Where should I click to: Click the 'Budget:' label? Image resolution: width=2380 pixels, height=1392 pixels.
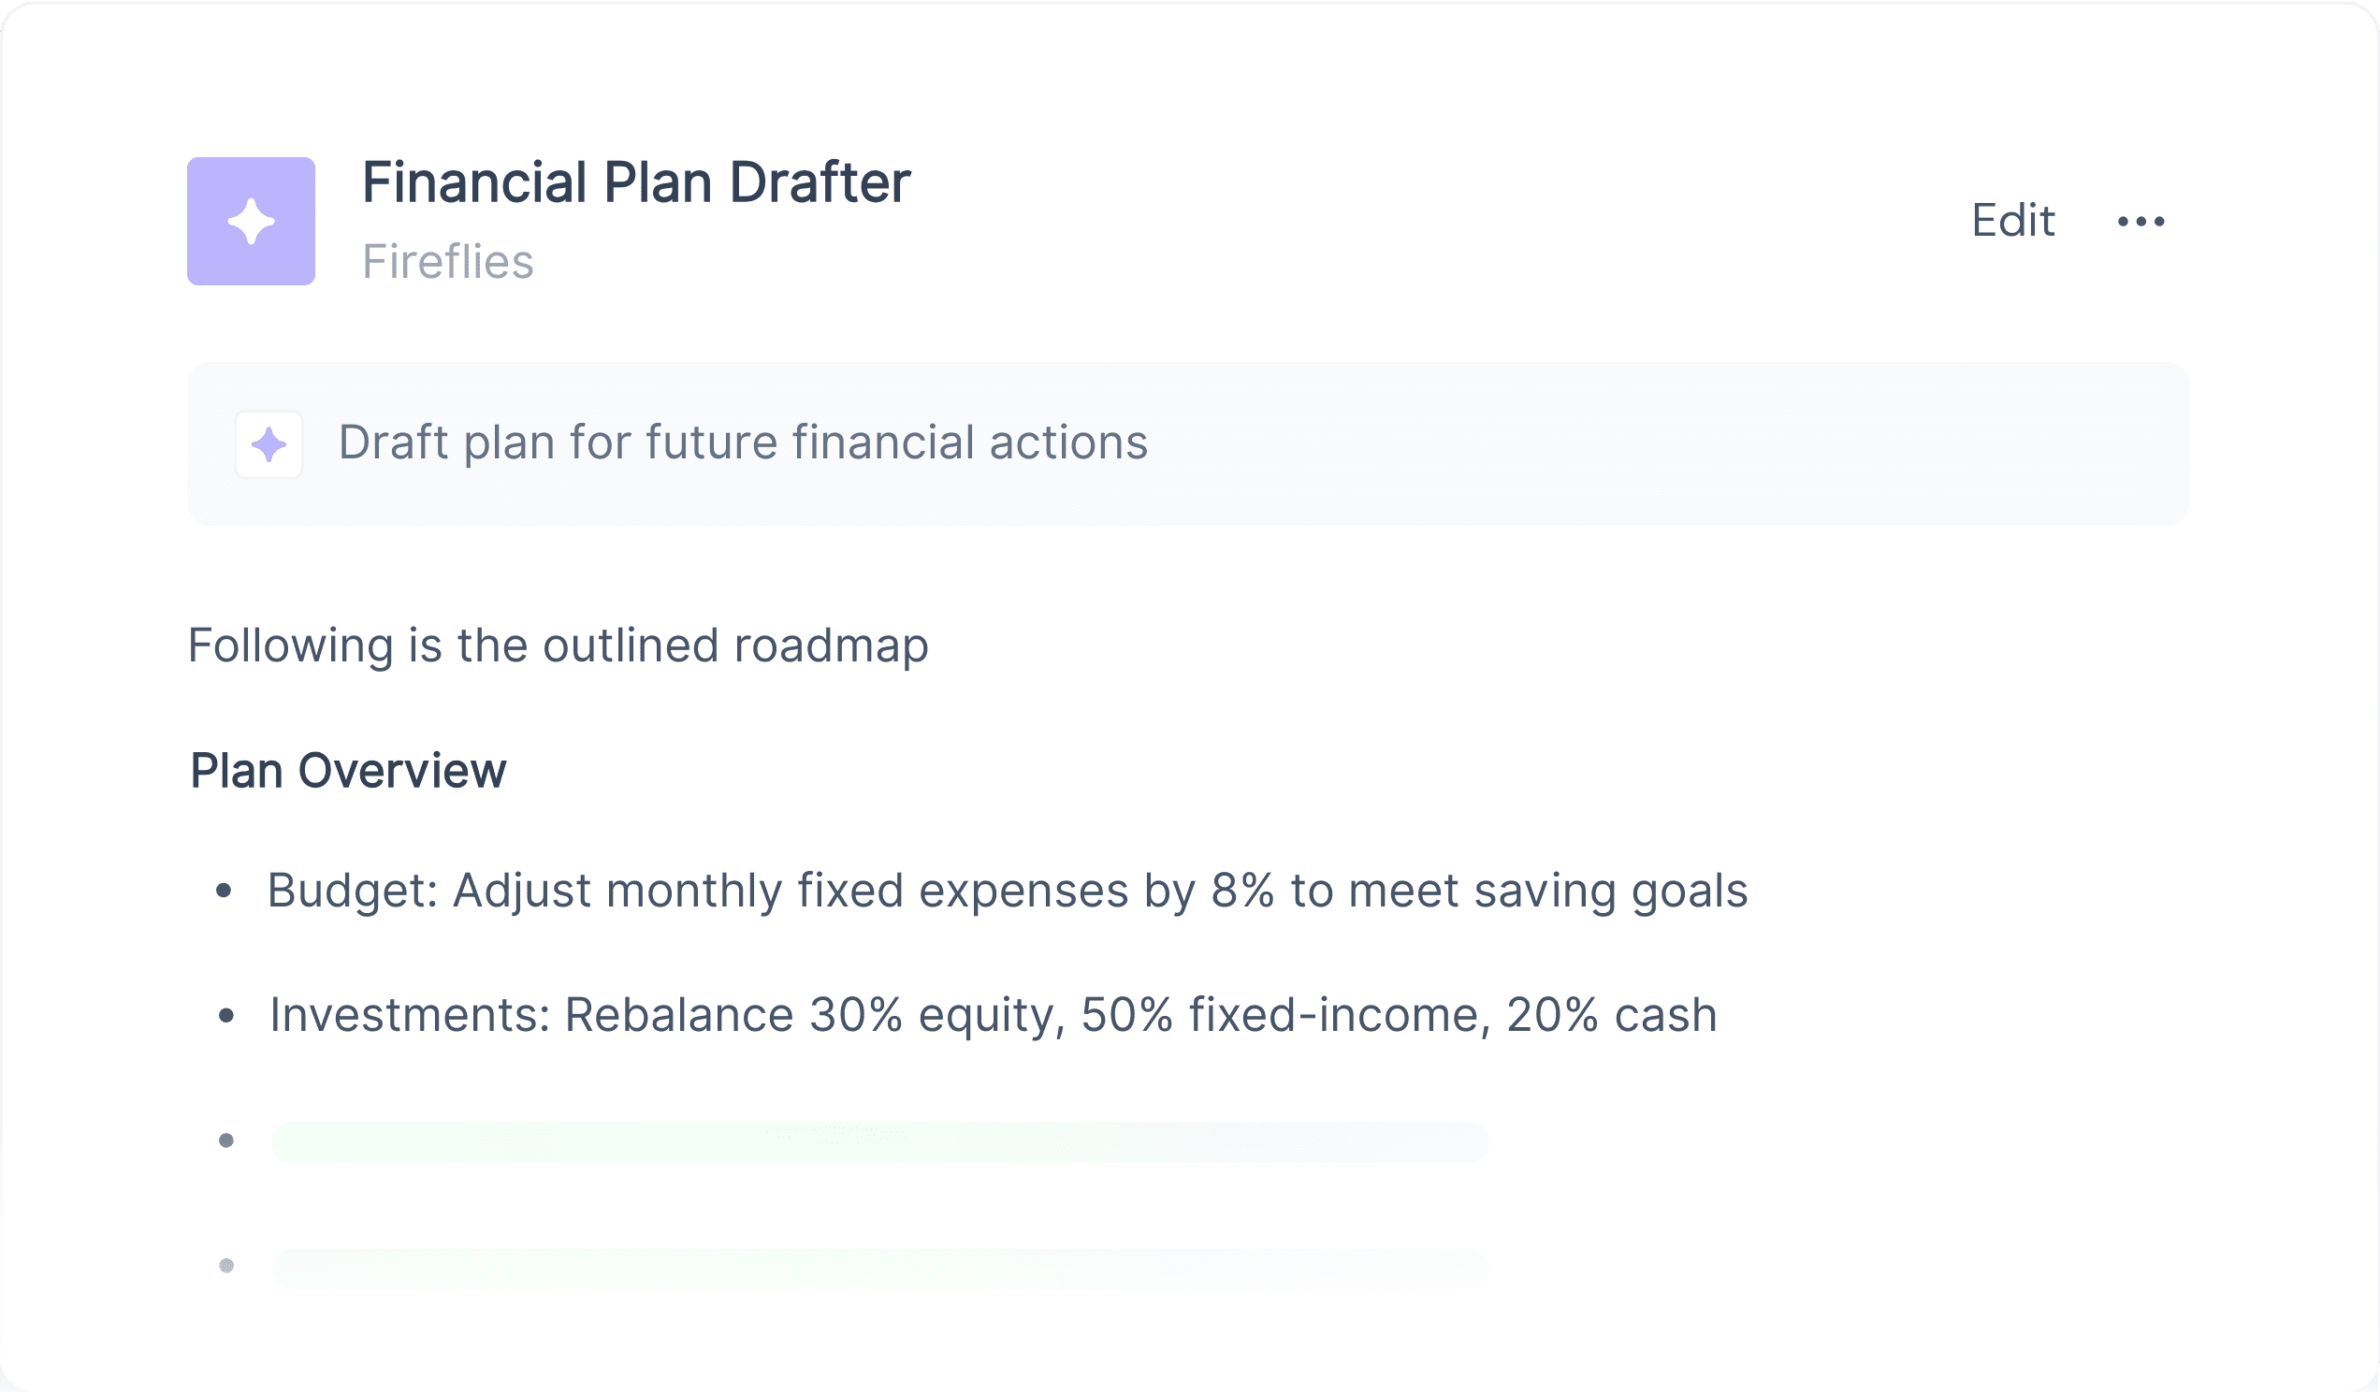tap(354, 892)
